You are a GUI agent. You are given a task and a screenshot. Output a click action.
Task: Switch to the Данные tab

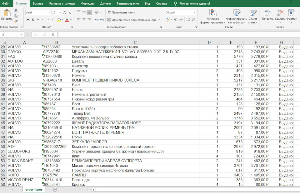(105, 3)
